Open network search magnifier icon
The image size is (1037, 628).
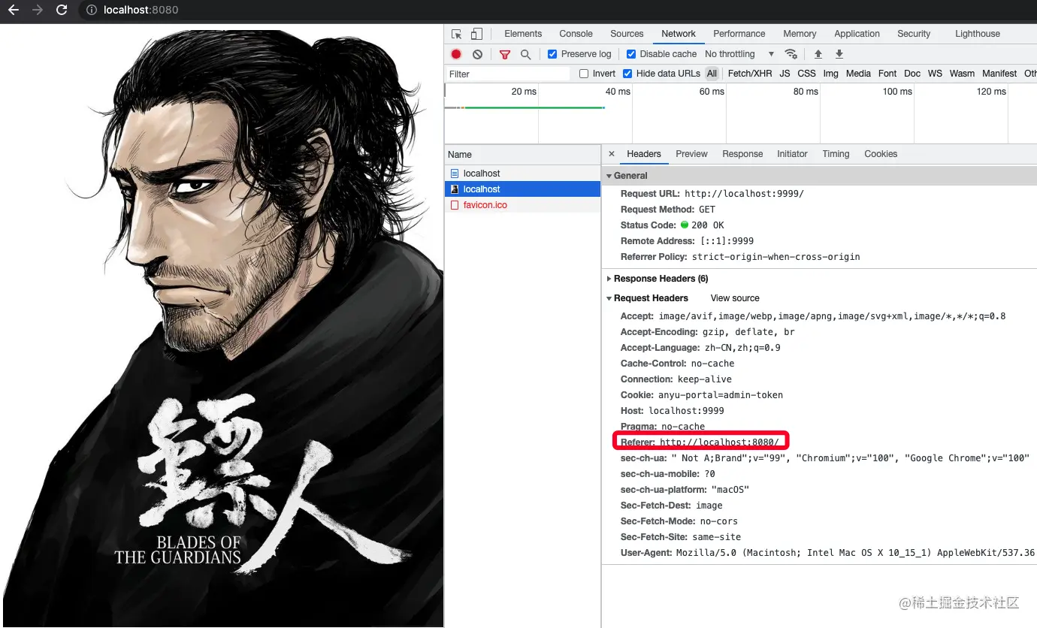[525, 54]
